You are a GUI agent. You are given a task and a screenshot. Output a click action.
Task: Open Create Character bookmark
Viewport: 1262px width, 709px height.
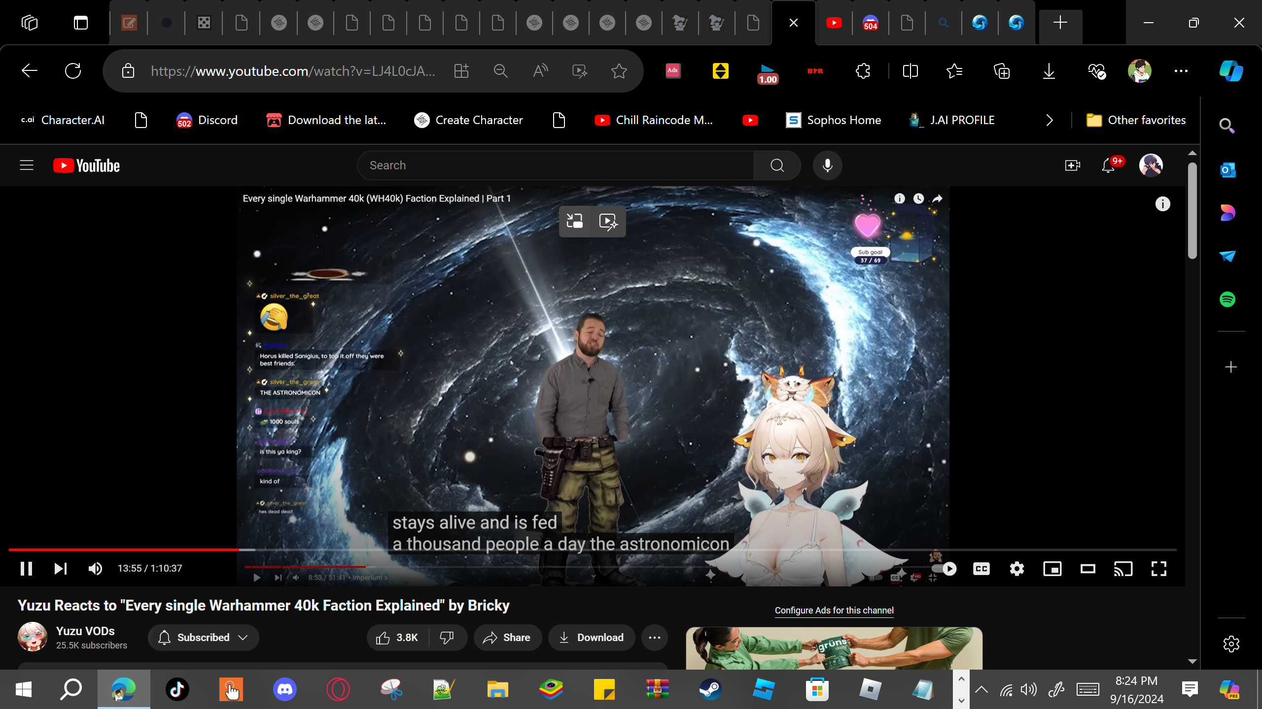[468, 120]
